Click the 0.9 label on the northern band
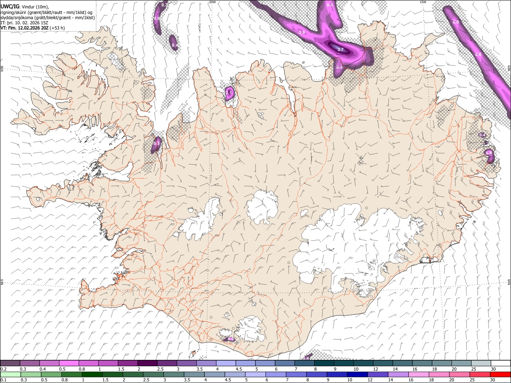This screenshot has height=383, width=511. pos(302,32)
